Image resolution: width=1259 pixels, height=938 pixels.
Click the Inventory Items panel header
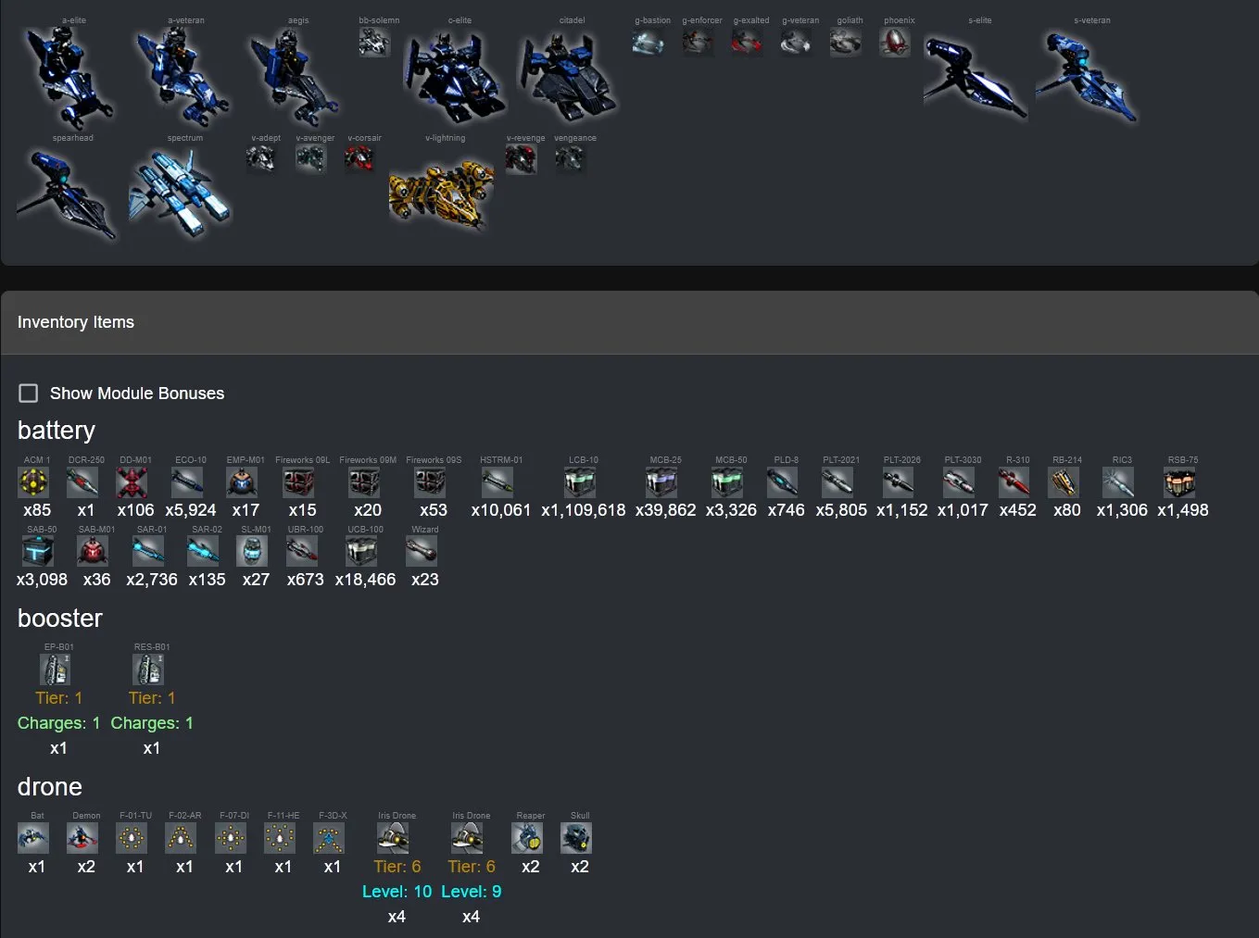click(x=630, y=322)
